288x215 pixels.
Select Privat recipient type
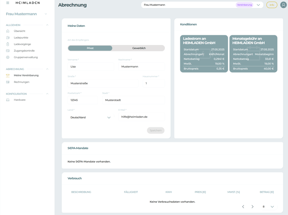pyautogui.click(x=90, y=48)
